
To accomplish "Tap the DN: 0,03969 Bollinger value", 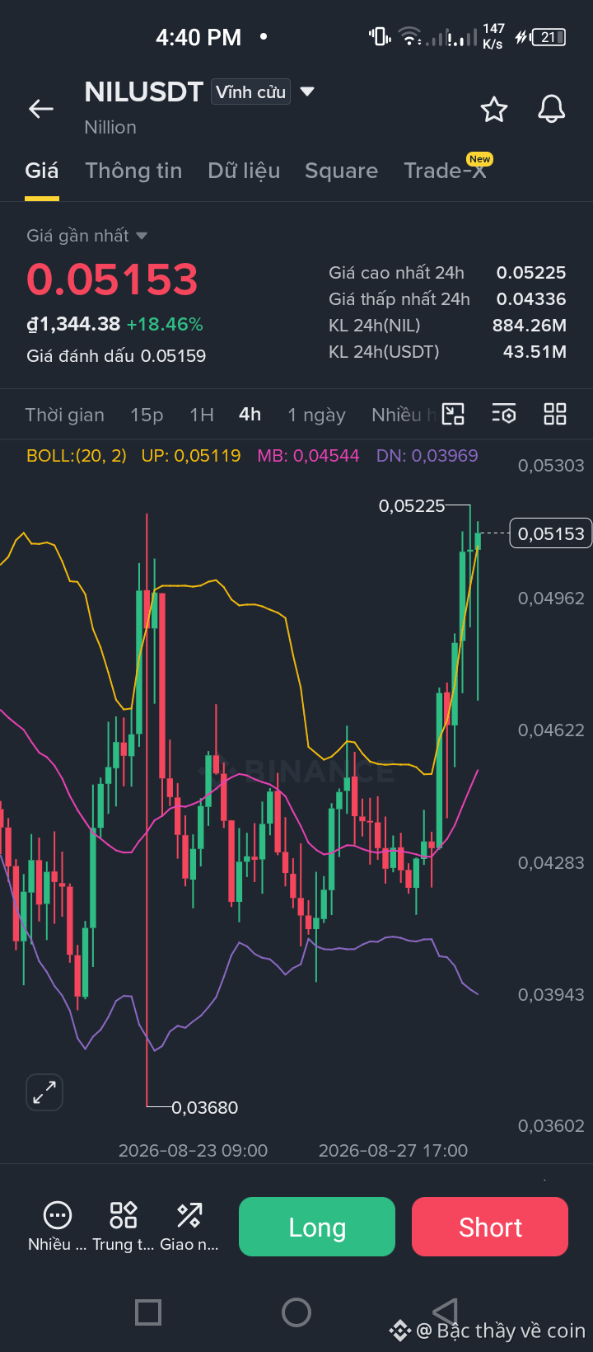I will [x=427, y=456].
